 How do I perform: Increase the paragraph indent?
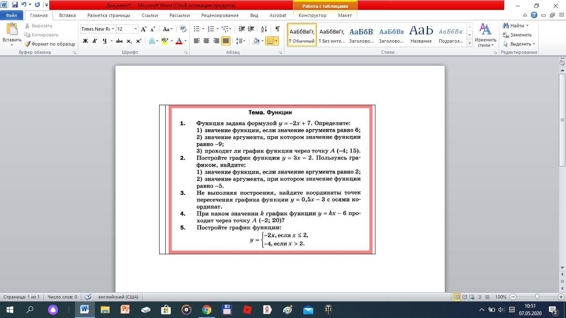pos(251,29)
